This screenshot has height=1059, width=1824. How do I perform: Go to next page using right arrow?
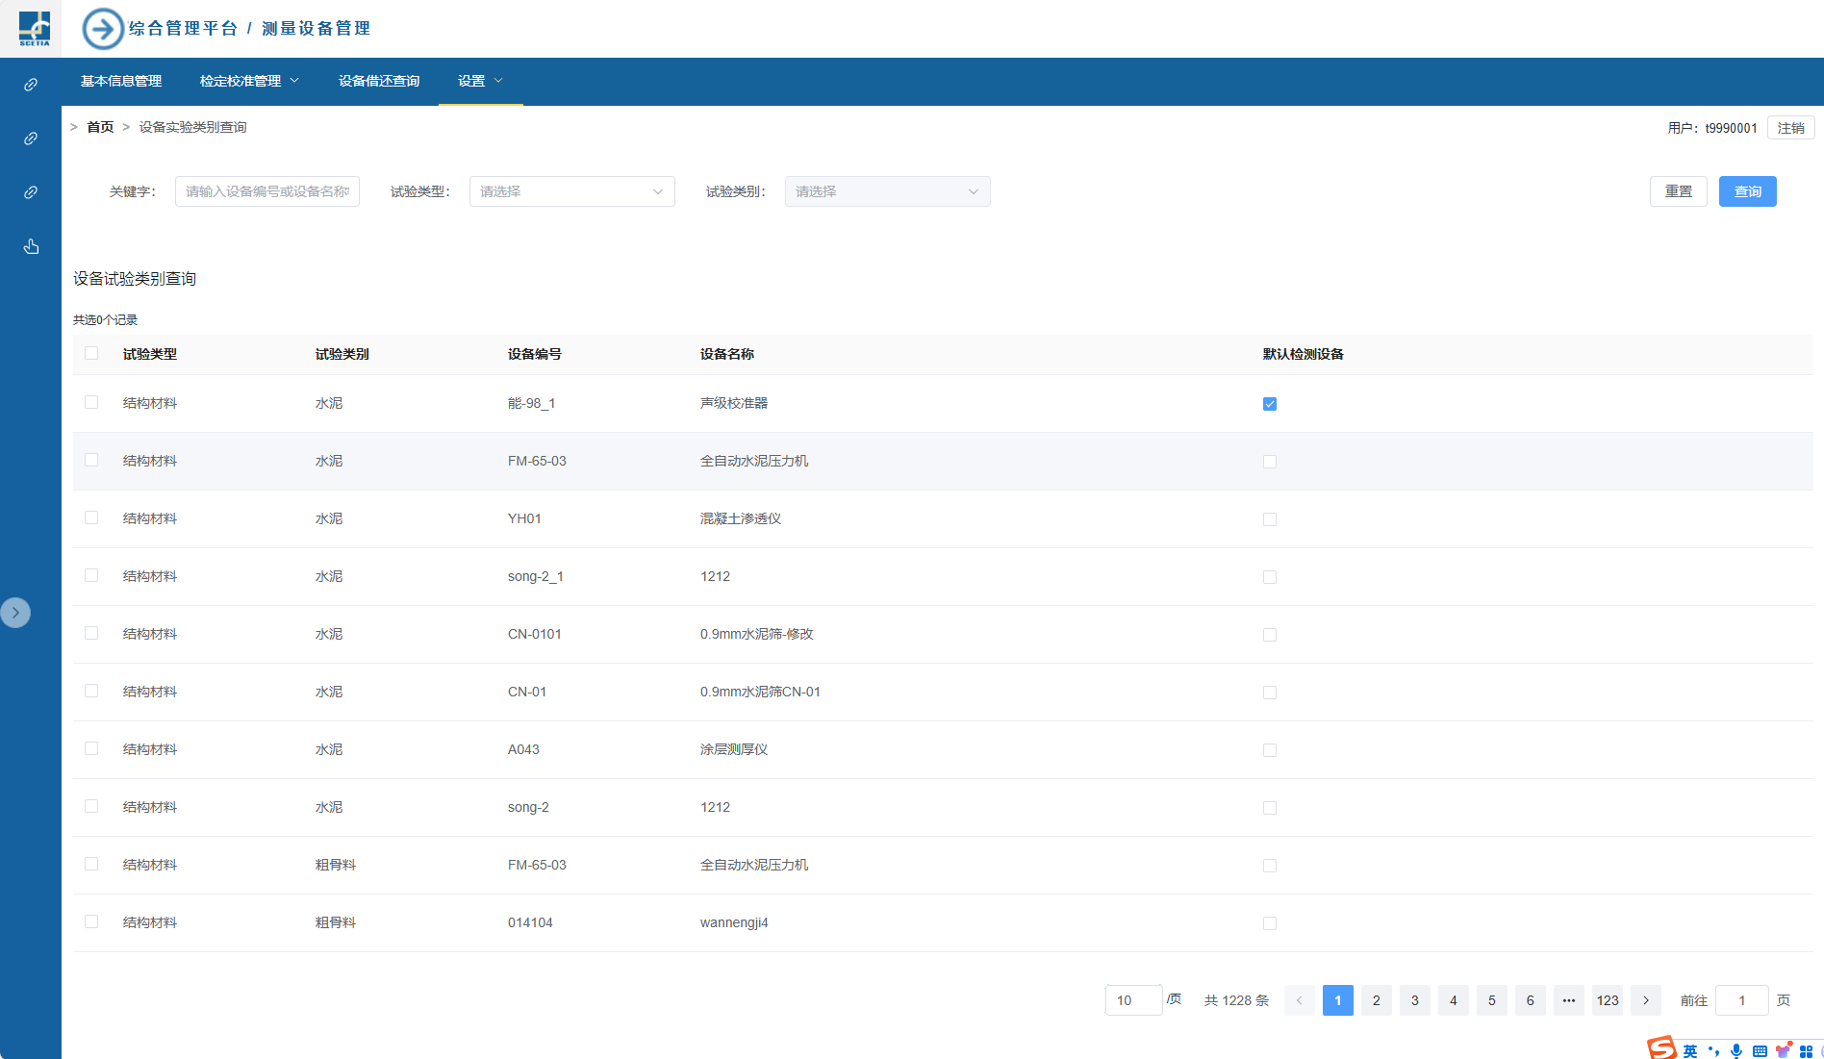[1646, 1000]
